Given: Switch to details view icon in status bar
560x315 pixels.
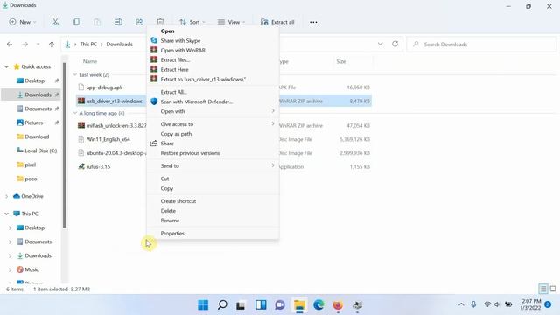Looking at the screenshot, I should pyautogui.click(x=543, y=289).
